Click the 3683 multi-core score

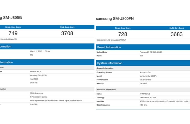177,34
